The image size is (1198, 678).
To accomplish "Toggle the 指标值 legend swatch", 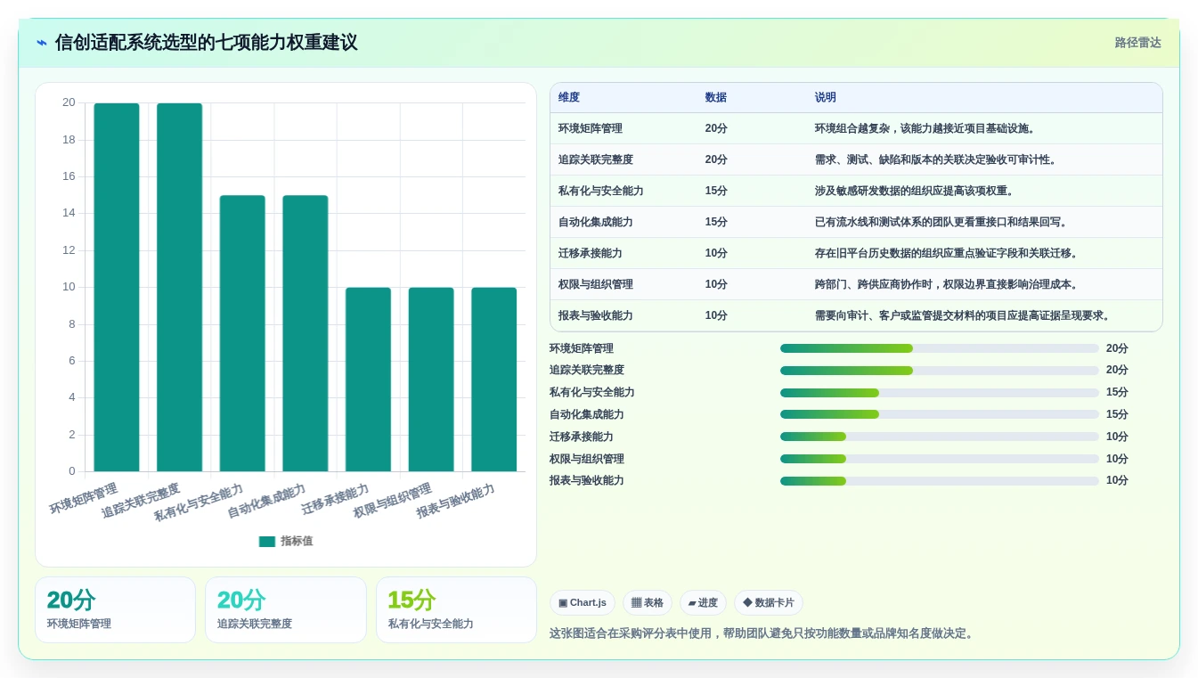I will pos(267,542).
